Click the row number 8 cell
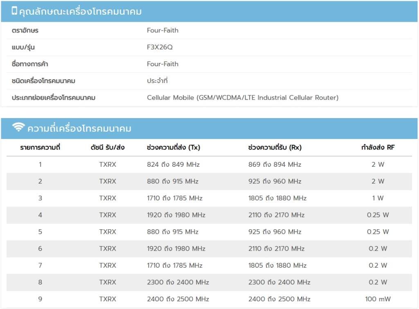Viewport: 419px width, 309px height. pyautogui.click(x=40, y=282)
